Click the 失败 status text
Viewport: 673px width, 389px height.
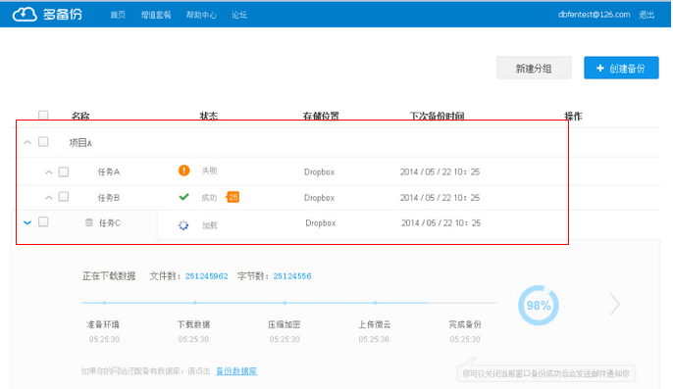click(210, 170)
